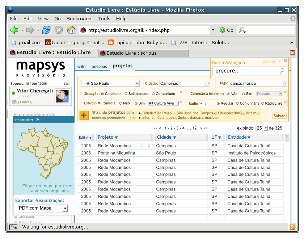Click the Ponto na Miquelina project row

[180, 153]
